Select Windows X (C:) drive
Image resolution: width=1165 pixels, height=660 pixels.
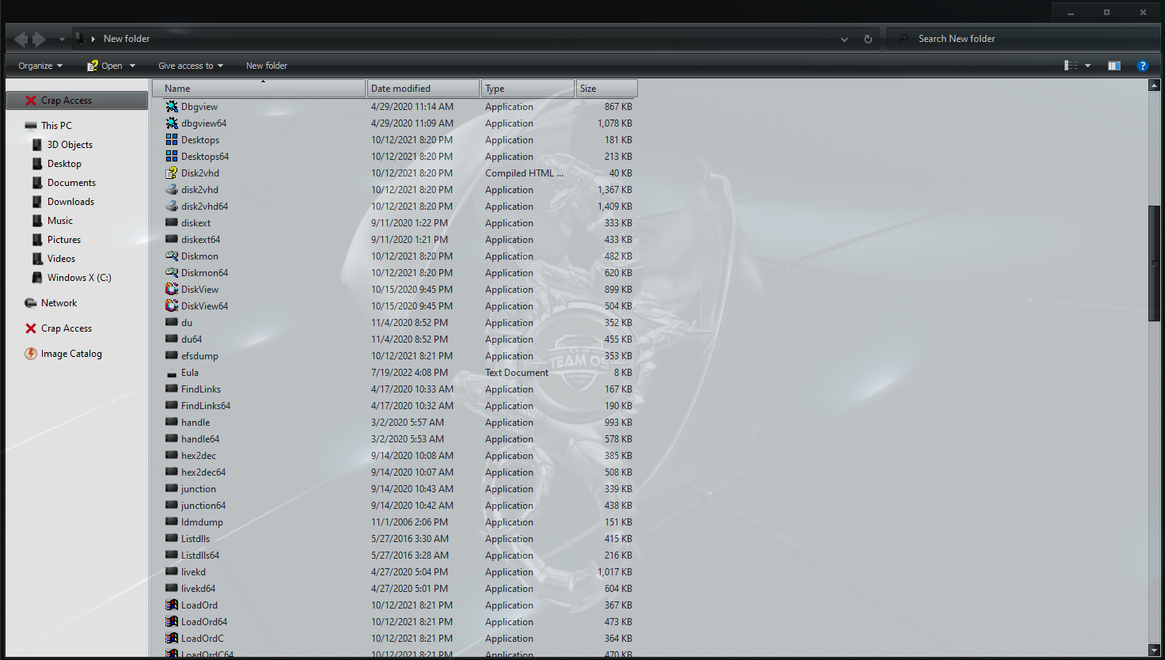79,278
